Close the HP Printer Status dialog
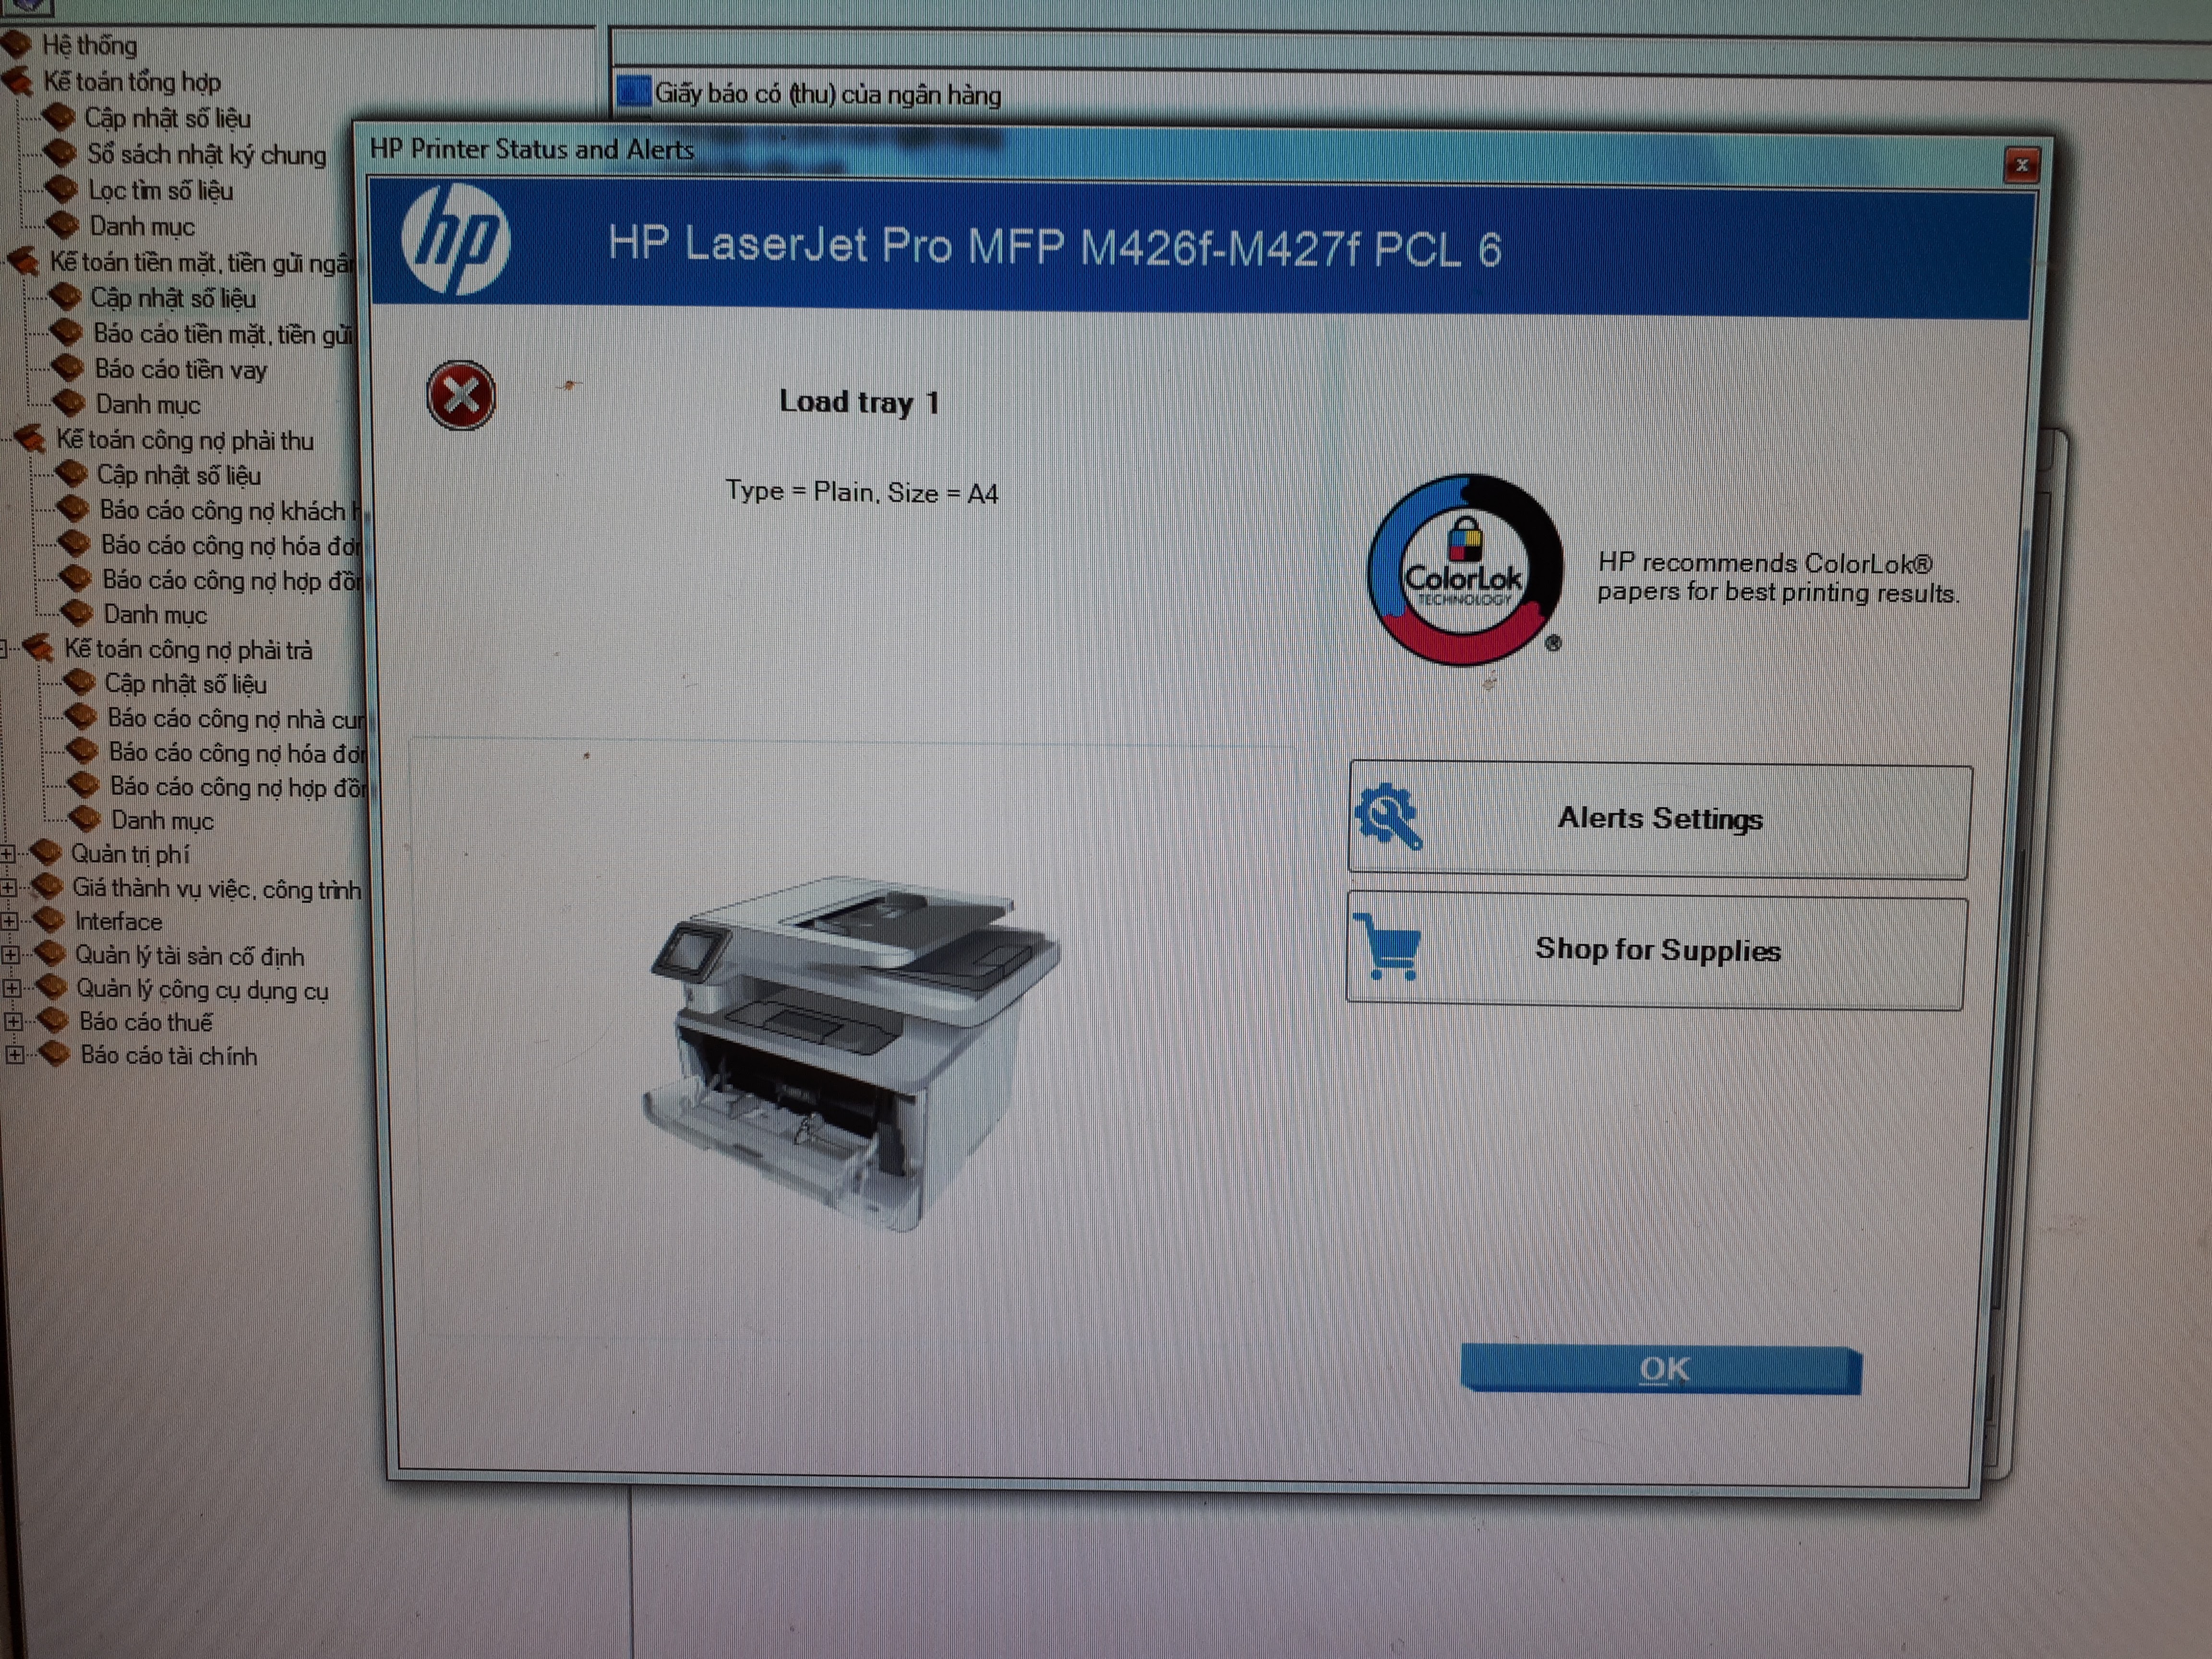Viewport: 2212px width, 1659px height. click(x=2021, y=165)
